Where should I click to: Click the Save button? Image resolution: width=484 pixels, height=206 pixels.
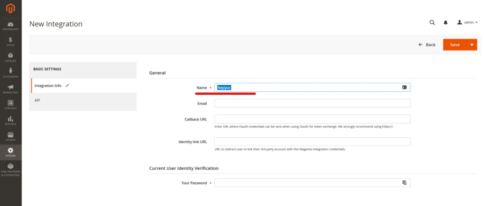[x=455, y=44]
